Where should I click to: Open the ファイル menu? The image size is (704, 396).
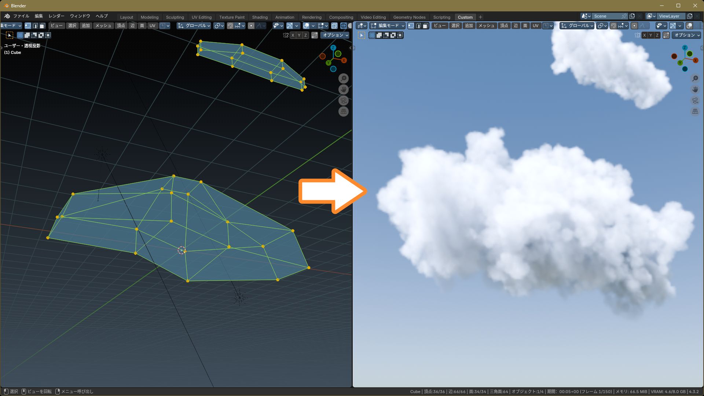pos(21,16)
